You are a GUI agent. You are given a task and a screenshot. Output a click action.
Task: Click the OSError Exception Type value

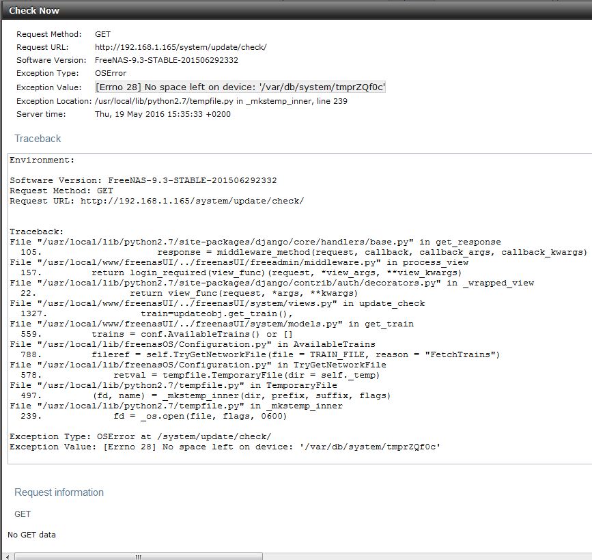[111, 73]
